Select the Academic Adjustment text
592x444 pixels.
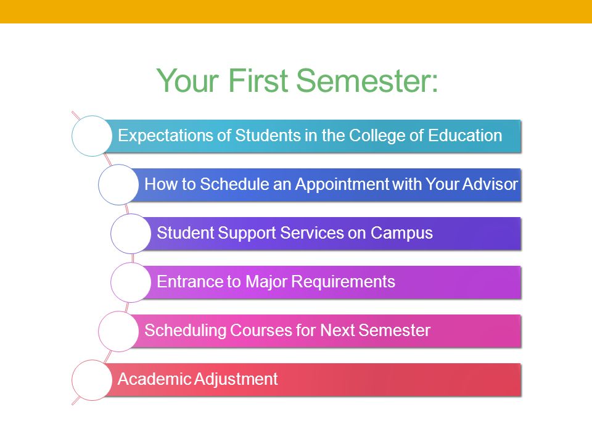198,379
